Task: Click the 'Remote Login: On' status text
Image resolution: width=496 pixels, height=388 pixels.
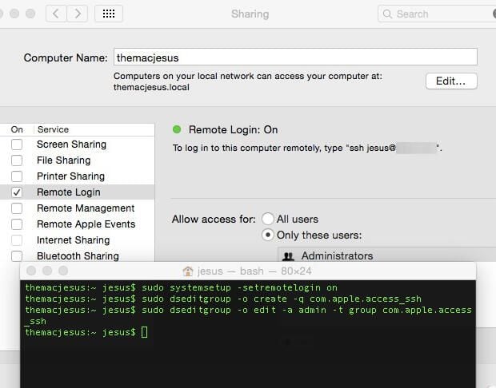Action: 233,129
